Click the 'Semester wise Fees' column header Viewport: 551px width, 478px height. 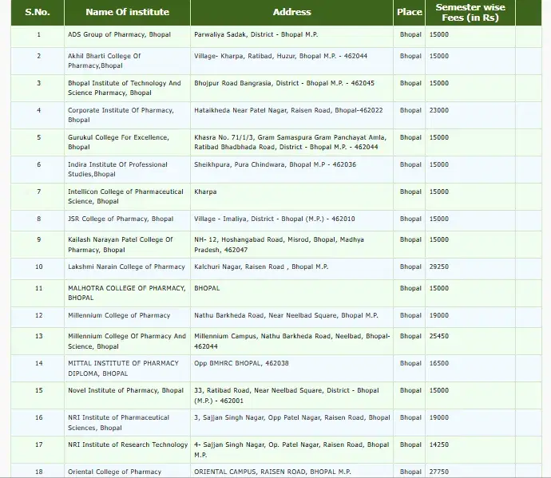(x=470, y=13)
